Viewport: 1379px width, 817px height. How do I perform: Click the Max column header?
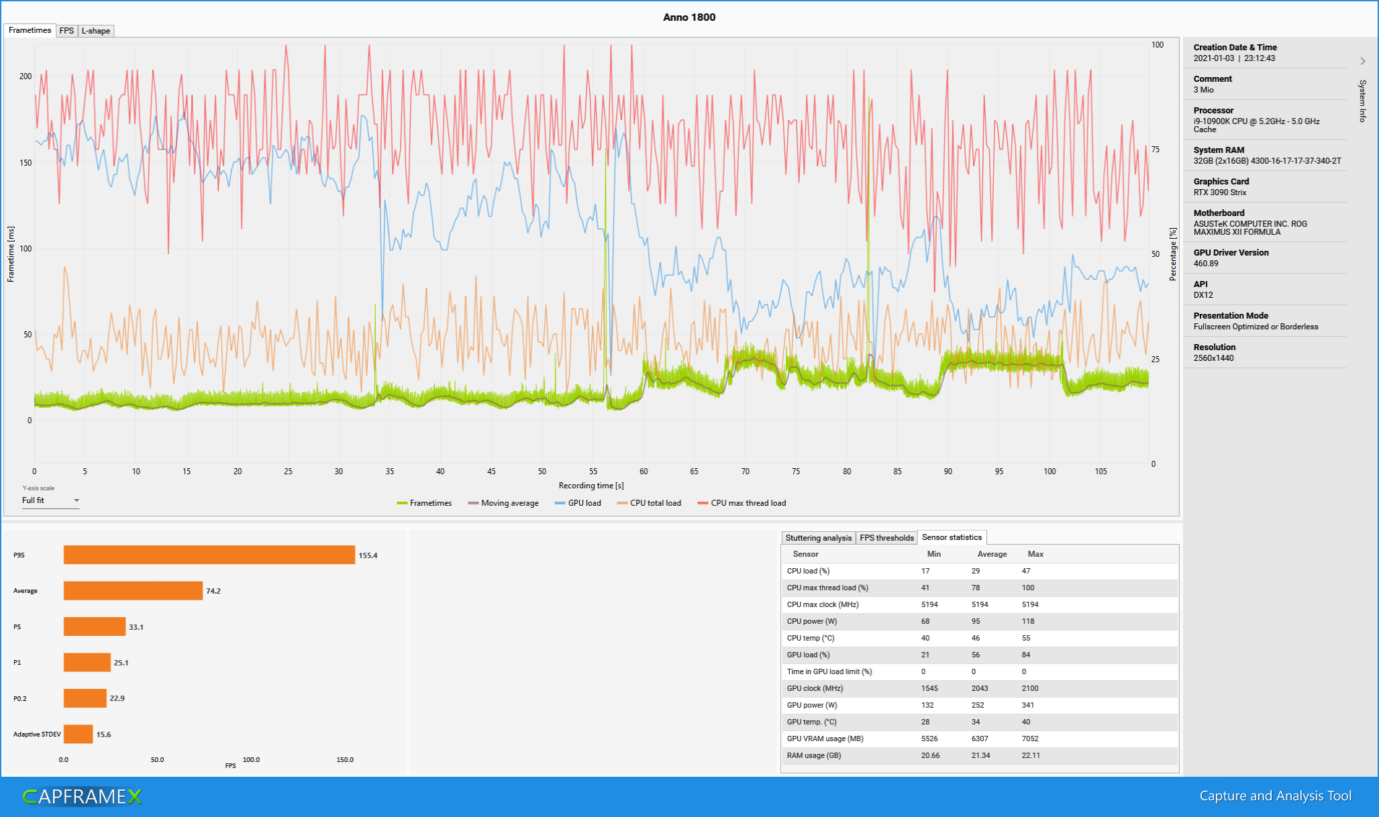pyautogui.click(x=1035, y=554)
